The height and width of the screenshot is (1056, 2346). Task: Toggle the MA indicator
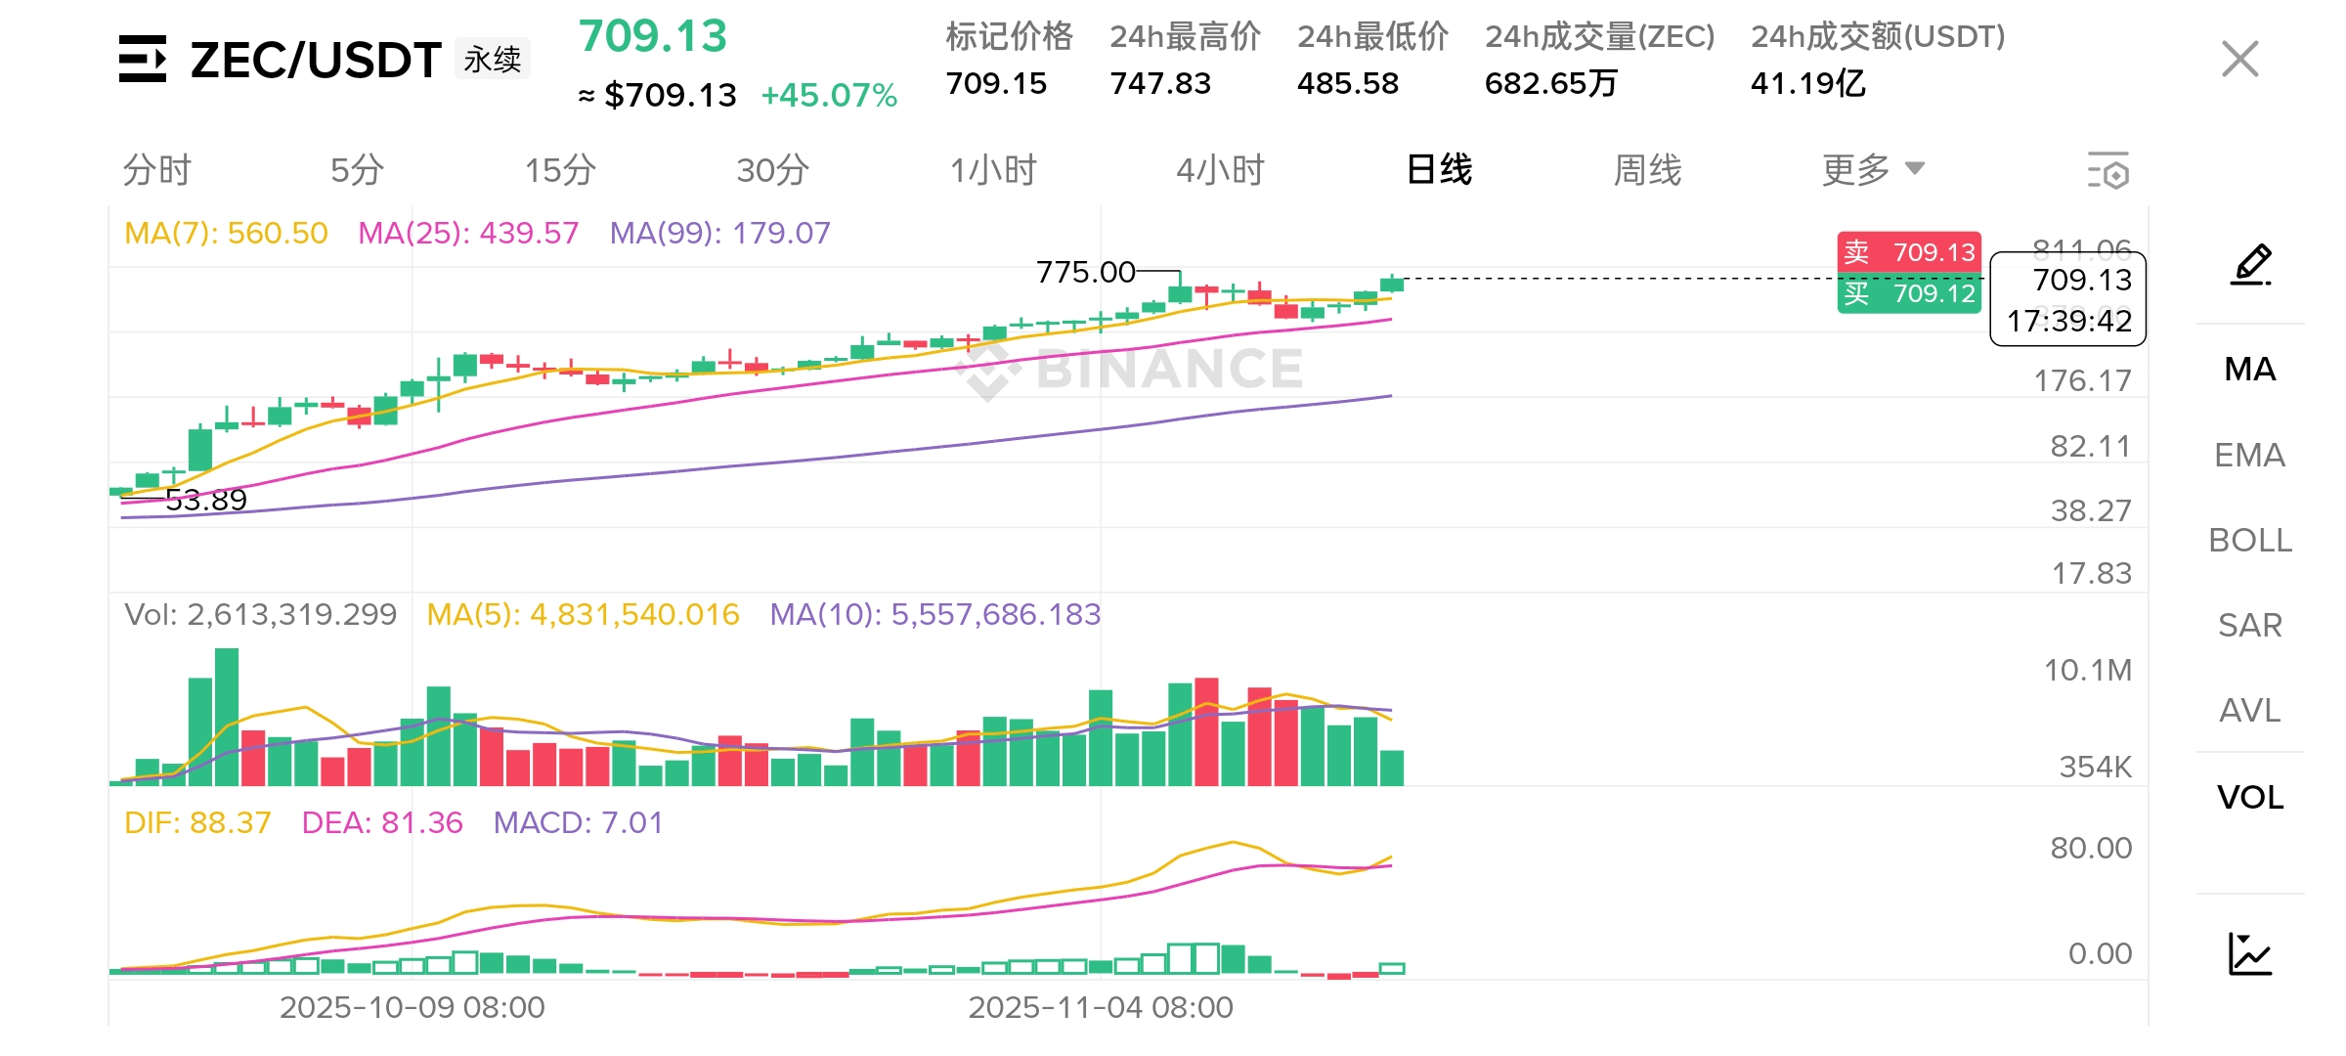2249,370
